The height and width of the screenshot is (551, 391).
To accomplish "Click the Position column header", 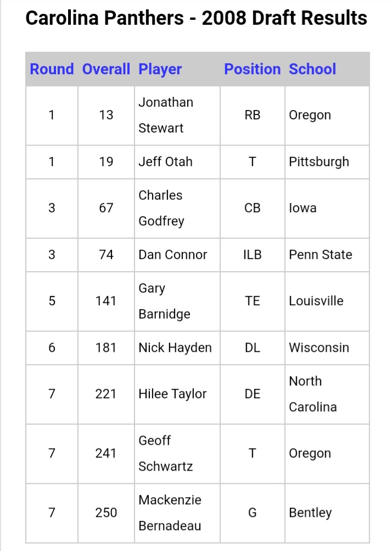I will (x=253, y=69).
